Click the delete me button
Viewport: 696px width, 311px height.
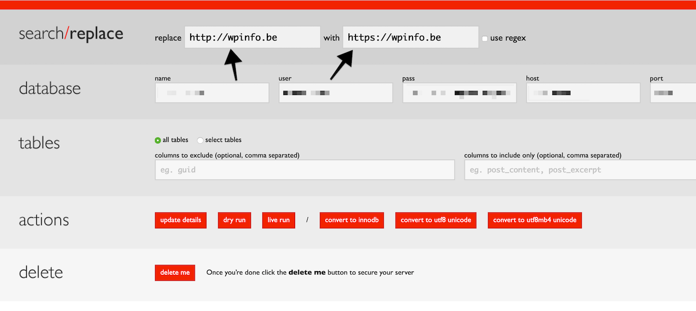[x=175, y=272]
